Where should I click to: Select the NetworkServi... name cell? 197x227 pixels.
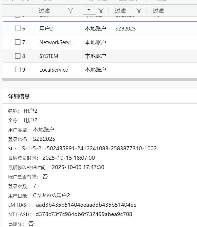click(x=57, y=42)
